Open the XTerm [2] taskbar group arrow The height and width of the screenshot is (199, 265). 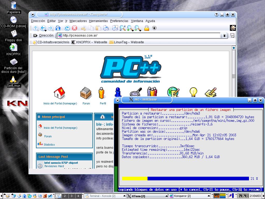[166, 196]
